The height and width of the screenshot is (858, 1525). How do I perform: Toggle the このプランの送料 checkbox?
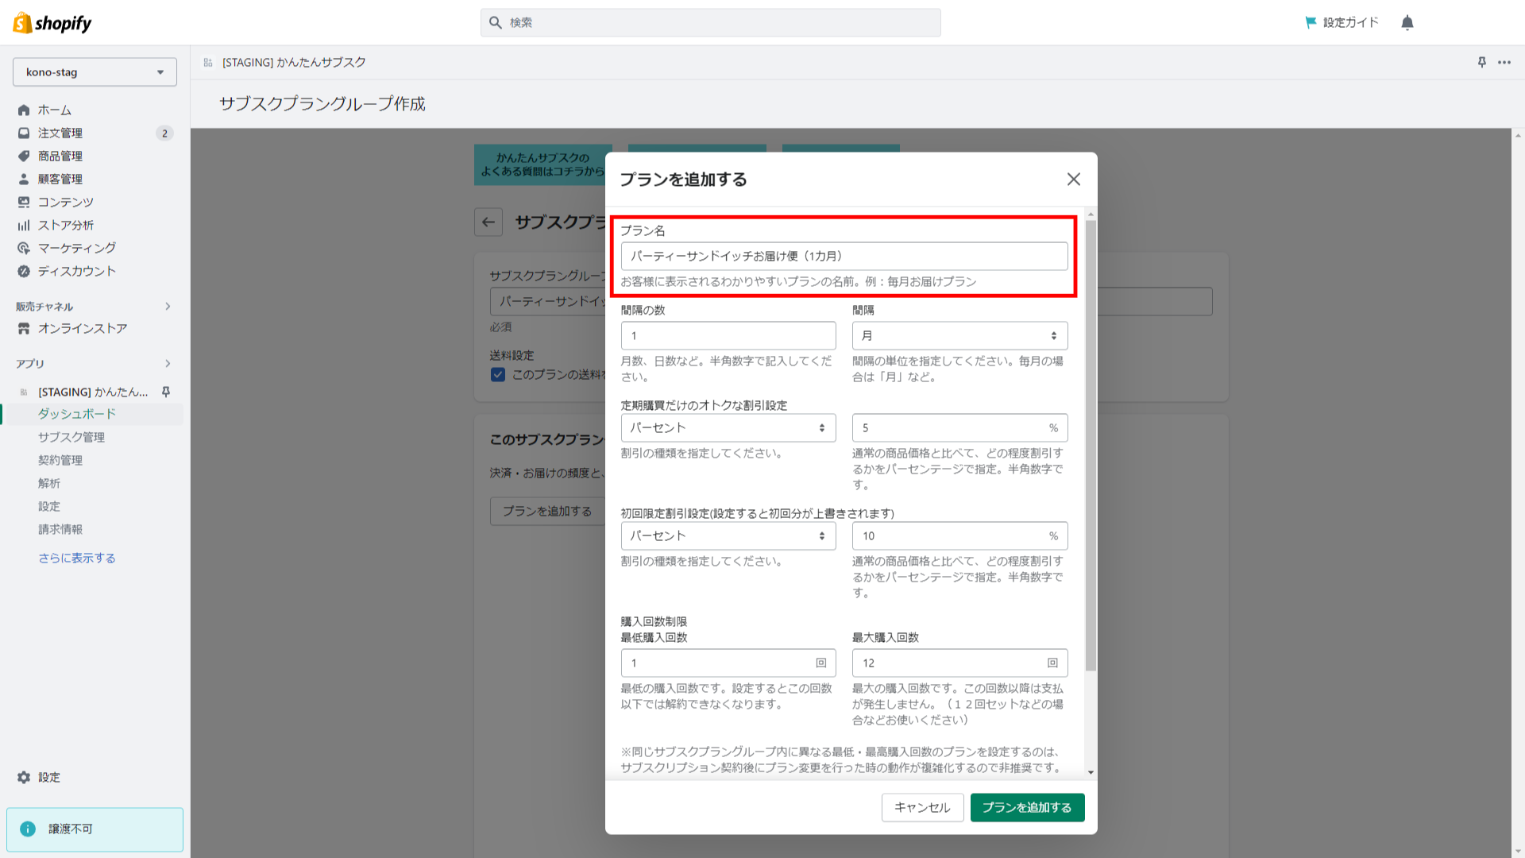[x=498, y=375]
